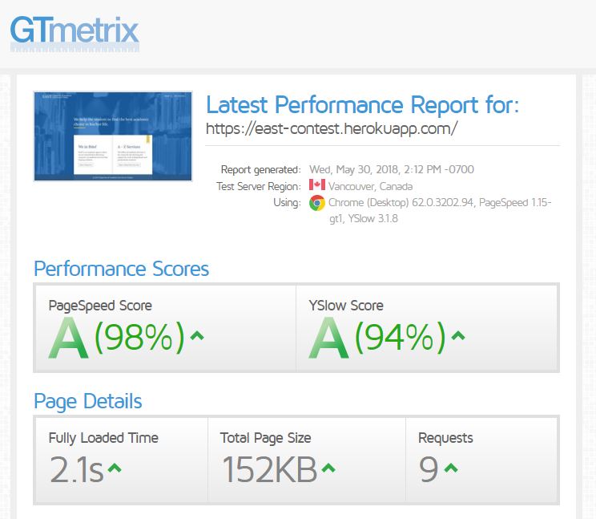Click the Total Page Size arrow
Screen dimensions: 596x519
pos(328,467)
